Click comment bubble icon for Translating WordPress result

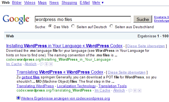click(130, 90)
